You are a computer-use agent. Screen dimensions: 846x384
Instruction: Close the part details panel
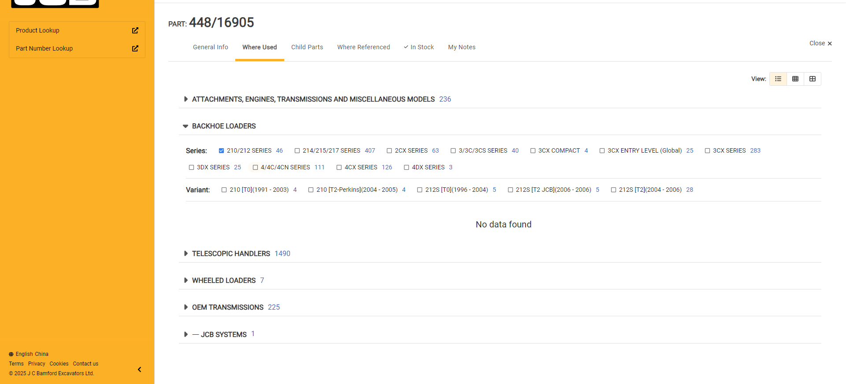pos(820,43)
